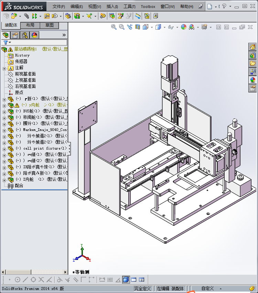Click the Previous View icon
This screenshot has height=293, width=258.
(x=130, y=27)
